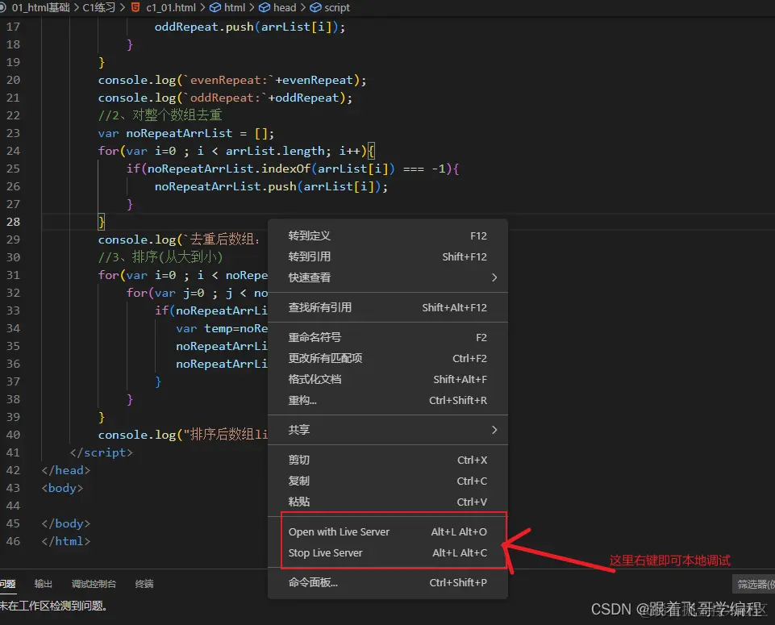This screenshot has width=775, height=625.
Task: Open the 终端 panel tab
Action: click(144, 584)
